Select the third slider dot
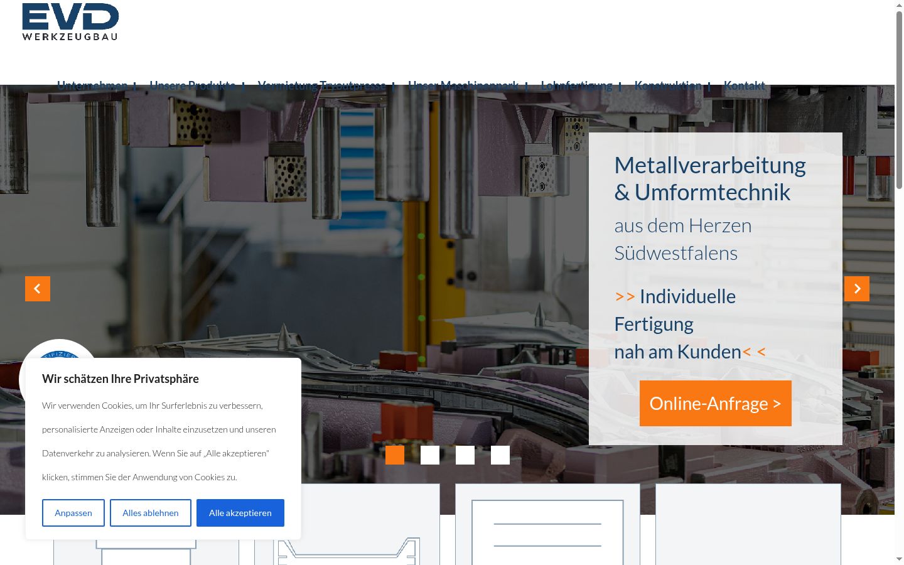This screenshot has width=904, height=565. 465,455
